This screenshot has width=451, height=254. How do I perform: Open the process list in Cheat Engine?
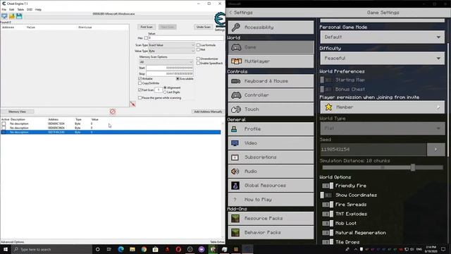(x=4, y=16)
